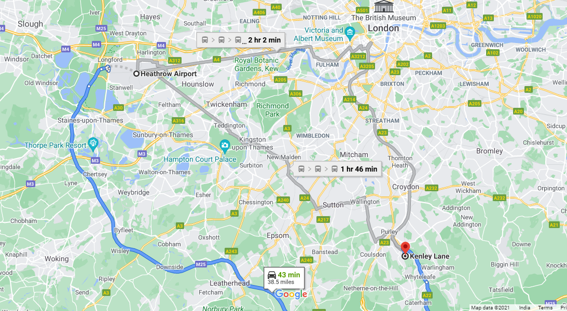Click the British Museum landmark icon
Screen dimensions: 567x311
(384, 7)
